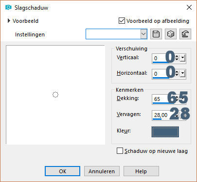Viewport: 197px width, 182px height.
Task: Click the shadow offset handle in preview
Action: point(55,95)
